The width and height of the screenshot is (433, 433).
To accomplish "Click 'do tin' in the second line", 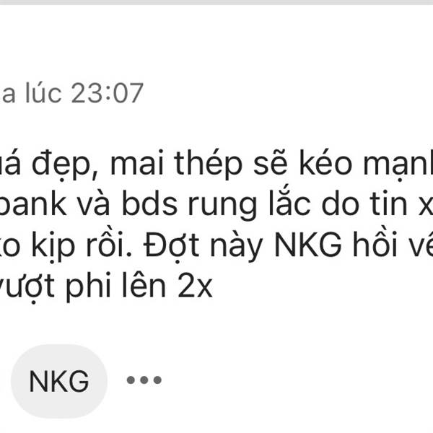I will [x=364, y=204].
